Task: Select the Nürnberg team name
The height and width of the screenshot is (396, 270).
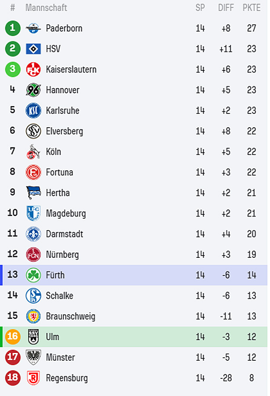Action: click(62, 255)
